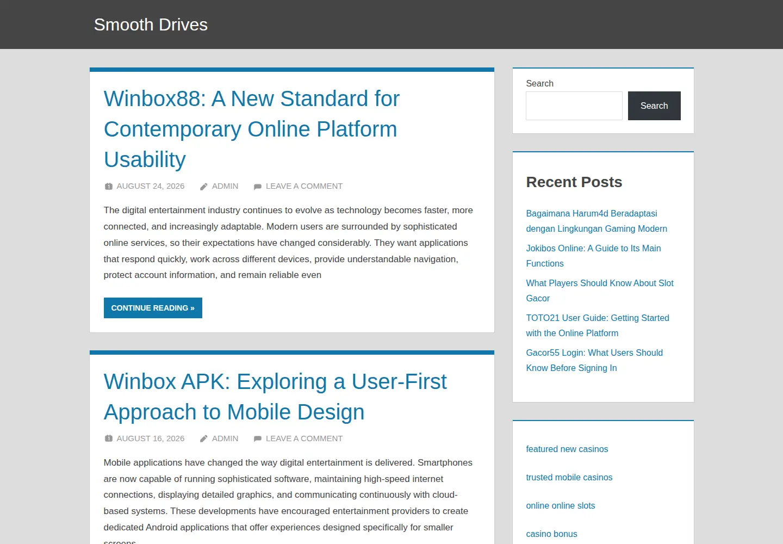This screenshot has height=544, width=783.
Task: Click comment bubble icon on Winbox APK post
Action: pos(258,439)
